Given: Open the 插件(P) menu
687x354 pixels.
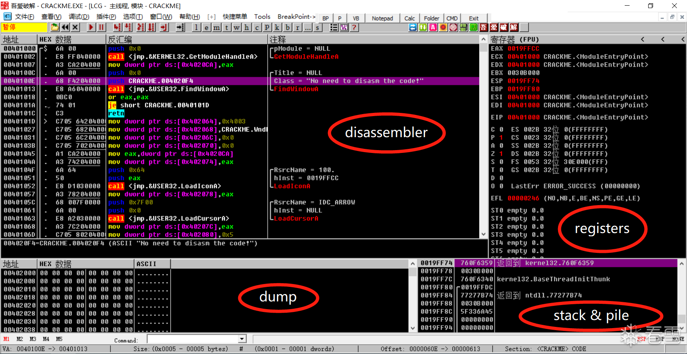Looking at the screenshot, I should point(106,17).
